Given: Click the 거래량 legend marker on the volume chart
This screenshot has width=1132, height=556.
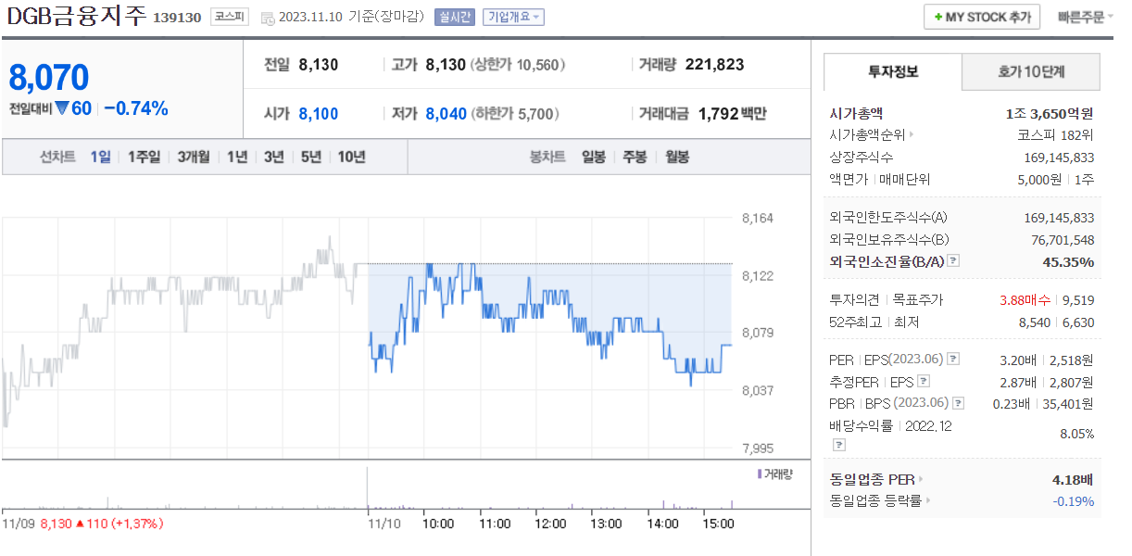Looking at the screenshot, I should pos(760,474).
